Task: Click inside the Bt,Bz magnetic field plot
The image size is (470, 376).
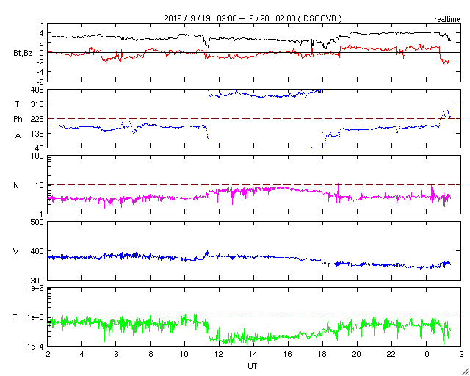Action: pyautogui.click(x=254, y=52)
